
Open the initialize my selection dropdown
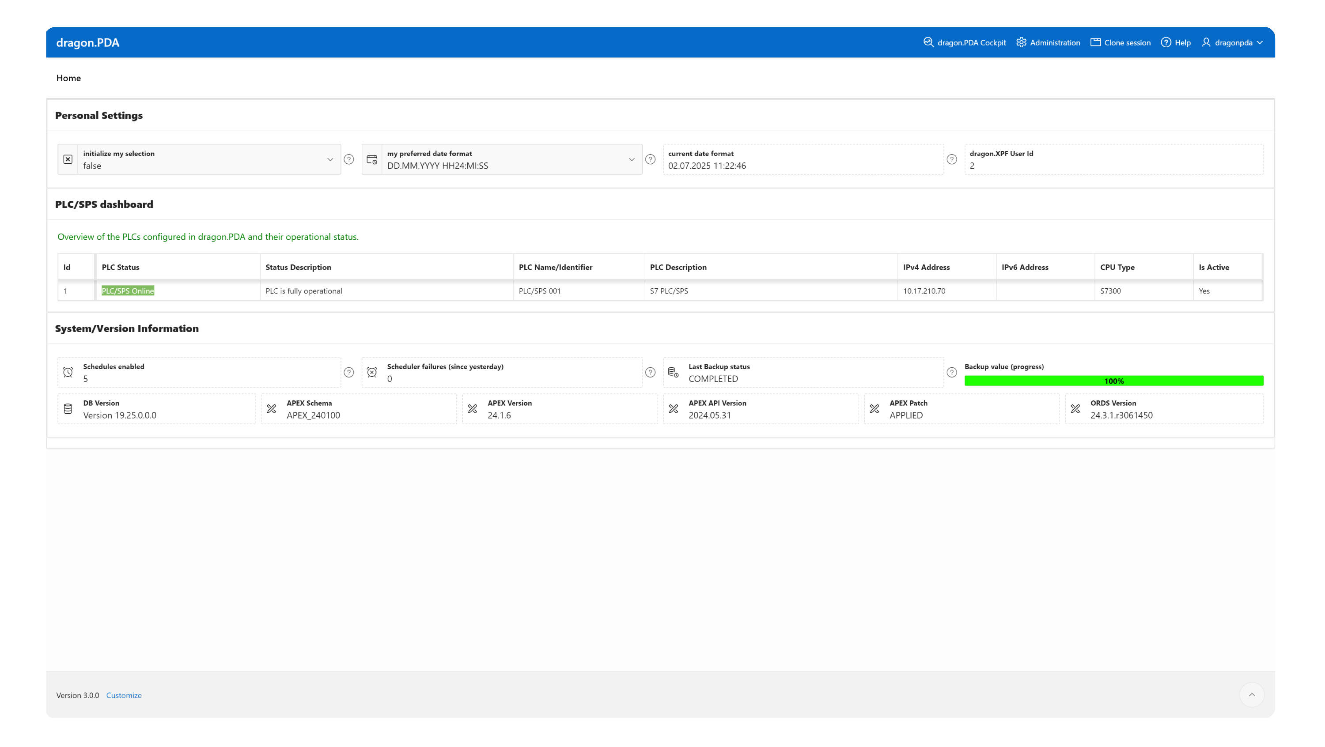click(330, 159)
